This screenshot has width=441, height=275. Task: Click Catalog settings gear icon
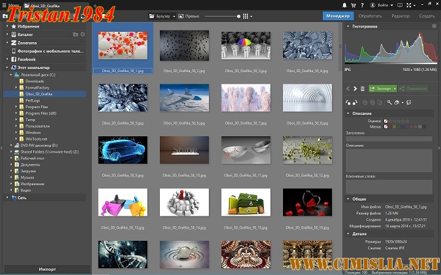pyautogui.click(x=83, y=34)
